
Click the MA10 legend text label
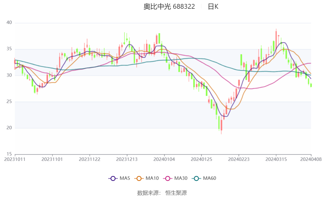(x=152, y=178)
